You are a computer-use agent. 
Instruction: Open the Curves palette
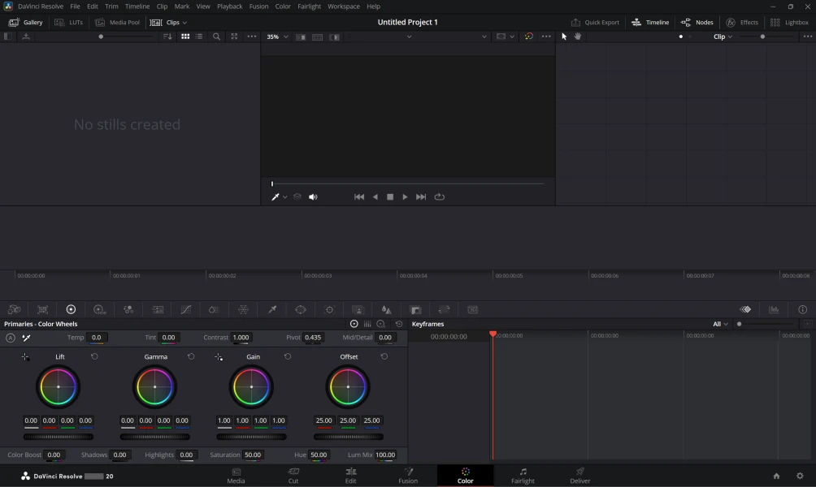(x=186, y=310)
